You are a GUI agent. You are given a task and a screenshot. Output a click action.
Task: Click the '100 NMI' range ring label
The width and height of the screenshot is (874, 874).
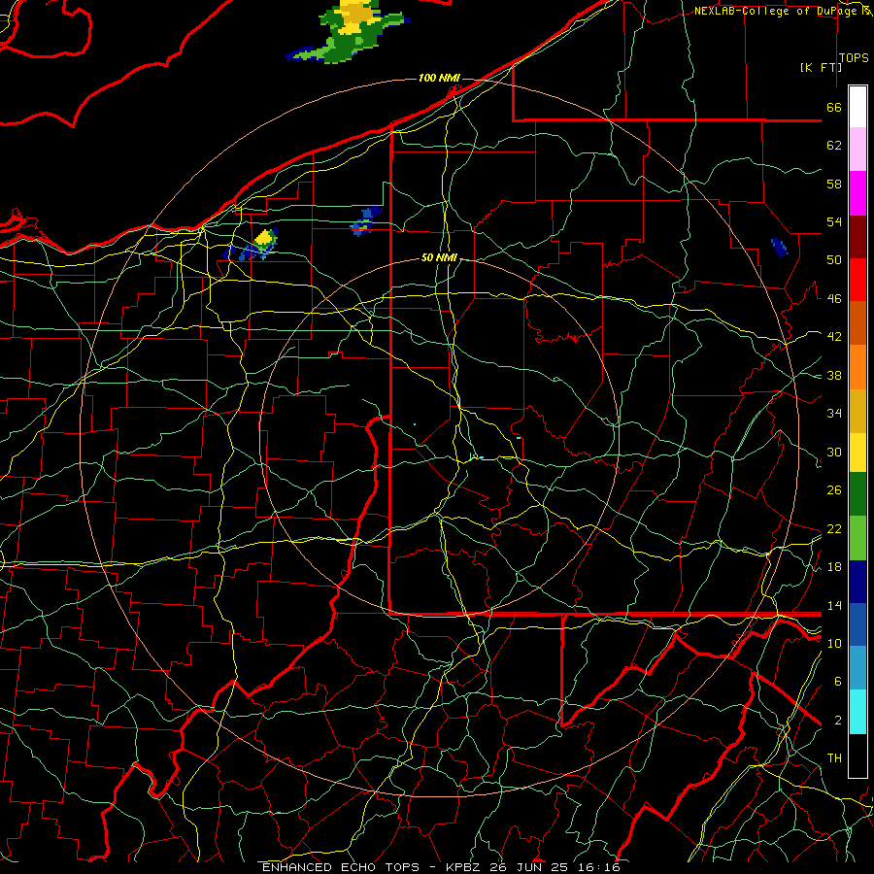point(439,78)
